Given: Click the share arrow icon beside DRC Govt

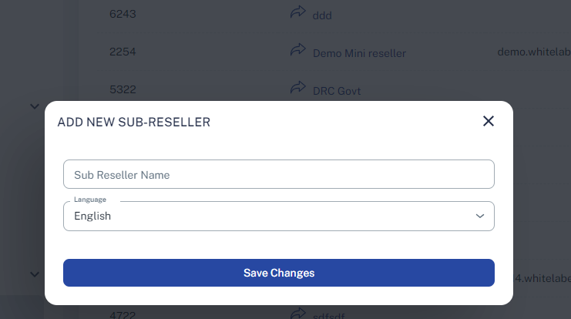Looking at the screenshot, I should 297,87.
